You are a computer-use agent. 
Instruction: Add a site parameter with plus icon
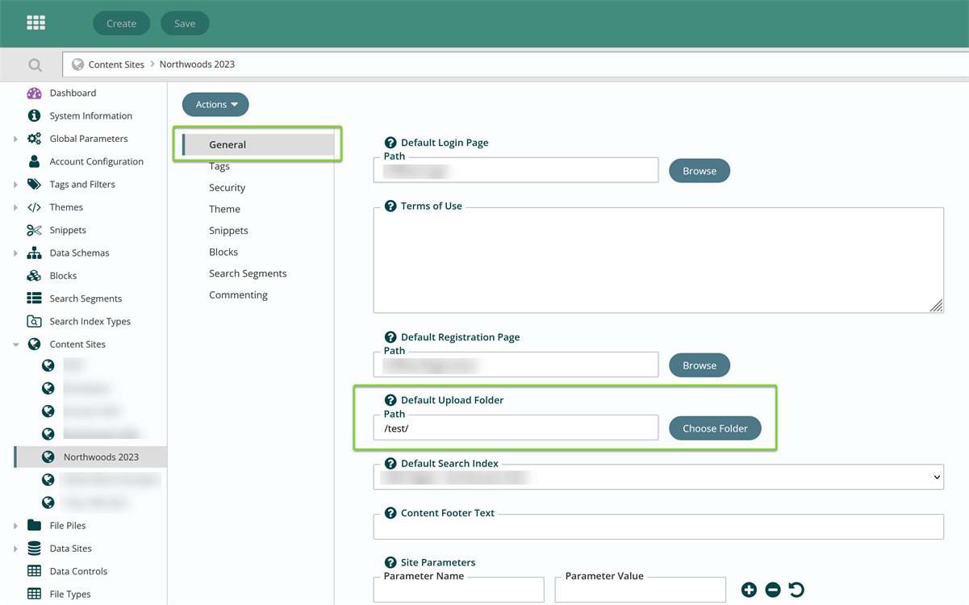click(x=749, y=590)
